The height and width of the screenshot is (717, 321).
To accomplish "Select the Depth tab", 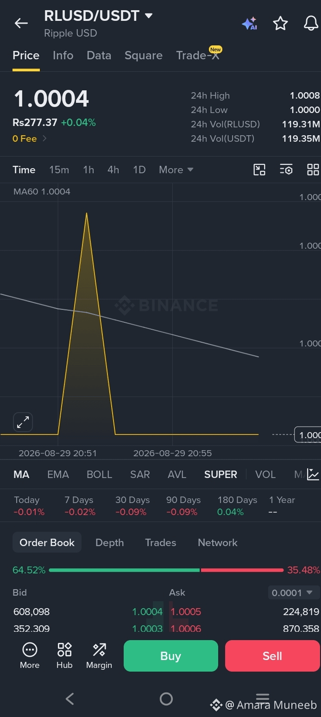I will point(109,542).
